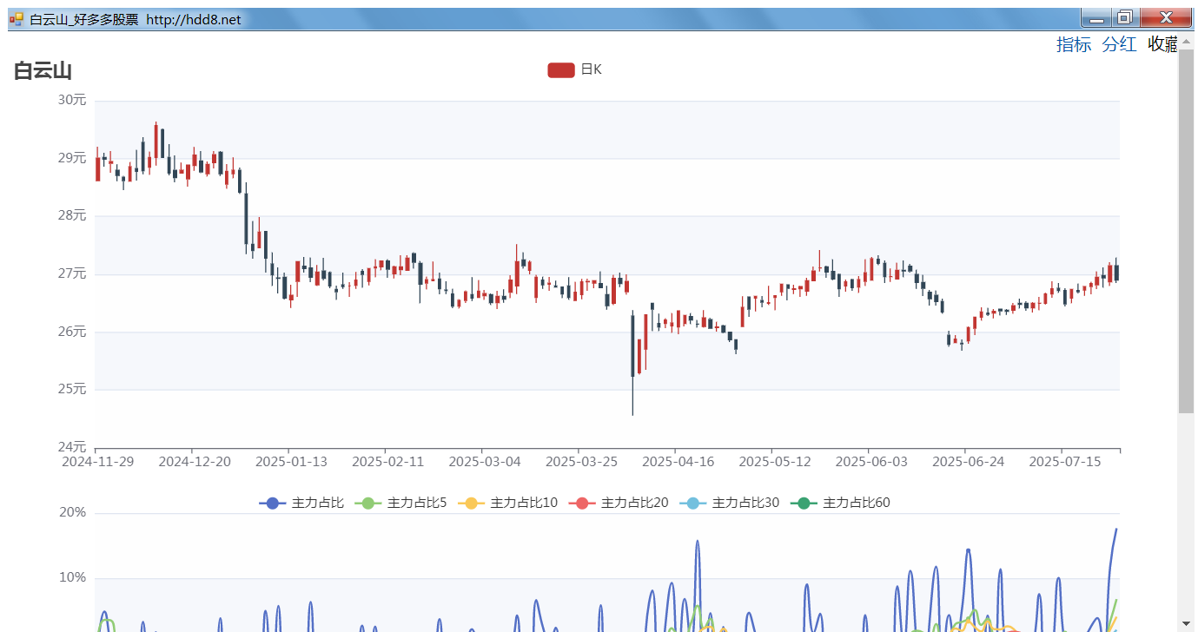This screenshot has width=1198, height=632.
Task: Click the 2025-07-15 date axis label
Action: pyautogui.click(x=1065, y=461)
